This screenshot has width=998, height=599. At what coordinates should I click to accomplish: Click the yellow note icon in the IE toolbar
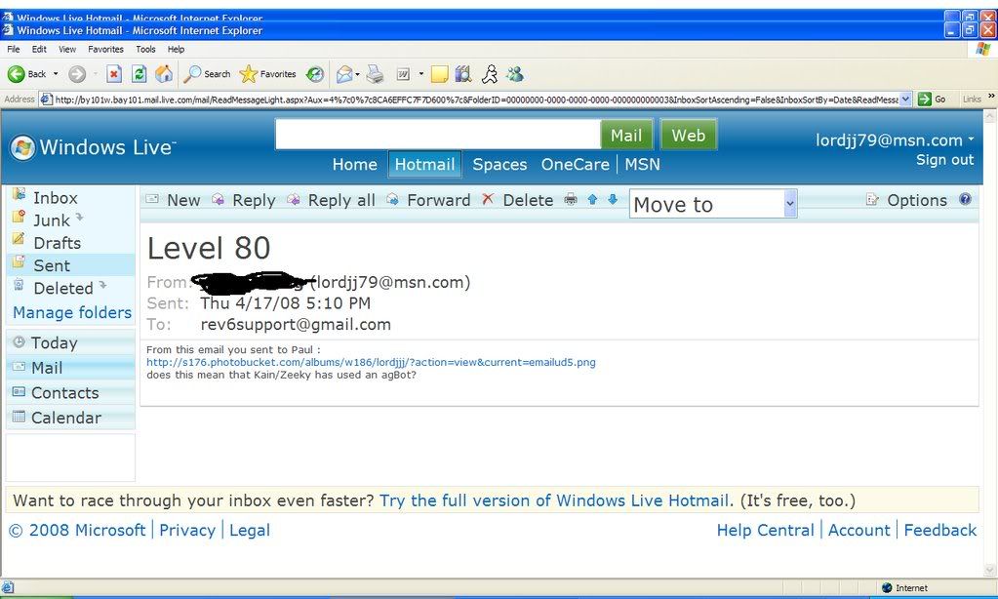coord(439,74)
